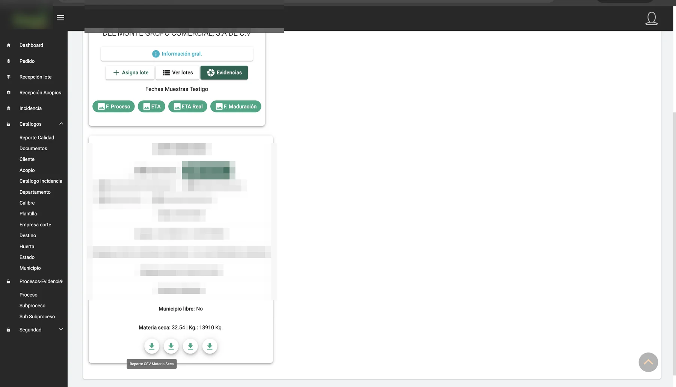Open ETA Real sample photo chip
This screenshot has height=387, width=676.
(188, 107)
